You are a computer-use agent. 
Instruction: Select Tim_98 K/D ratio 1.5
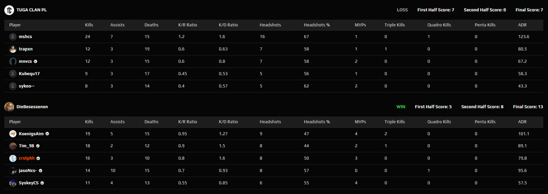point(221,146)
